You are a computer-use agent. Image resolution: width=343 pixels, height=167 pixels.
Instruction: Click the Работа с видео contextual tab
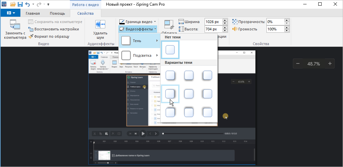(86, 4)
